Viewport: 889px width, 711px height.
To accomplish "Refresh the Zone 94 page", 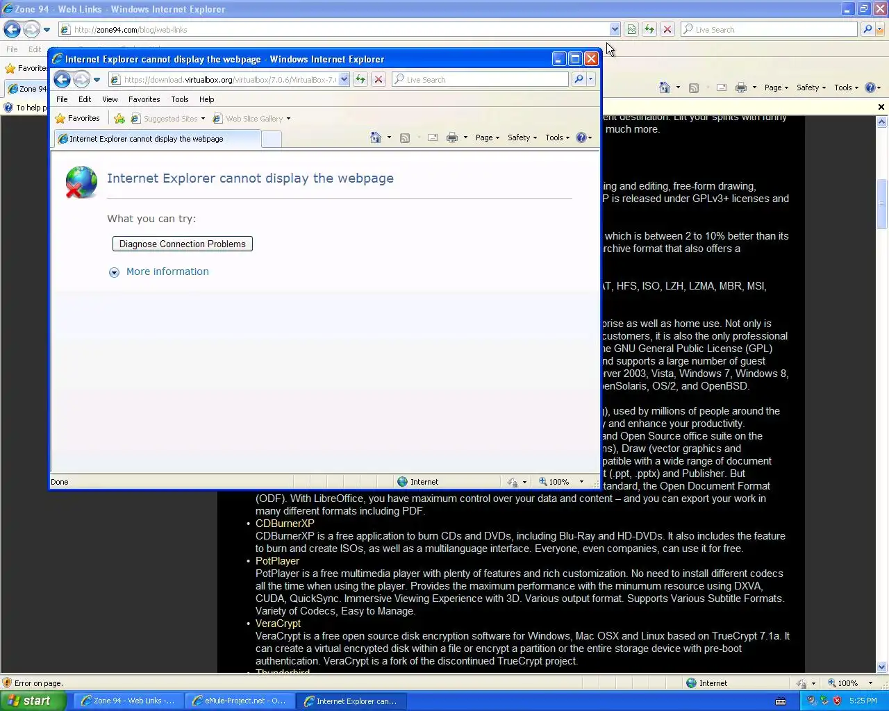I will point(649,29).
